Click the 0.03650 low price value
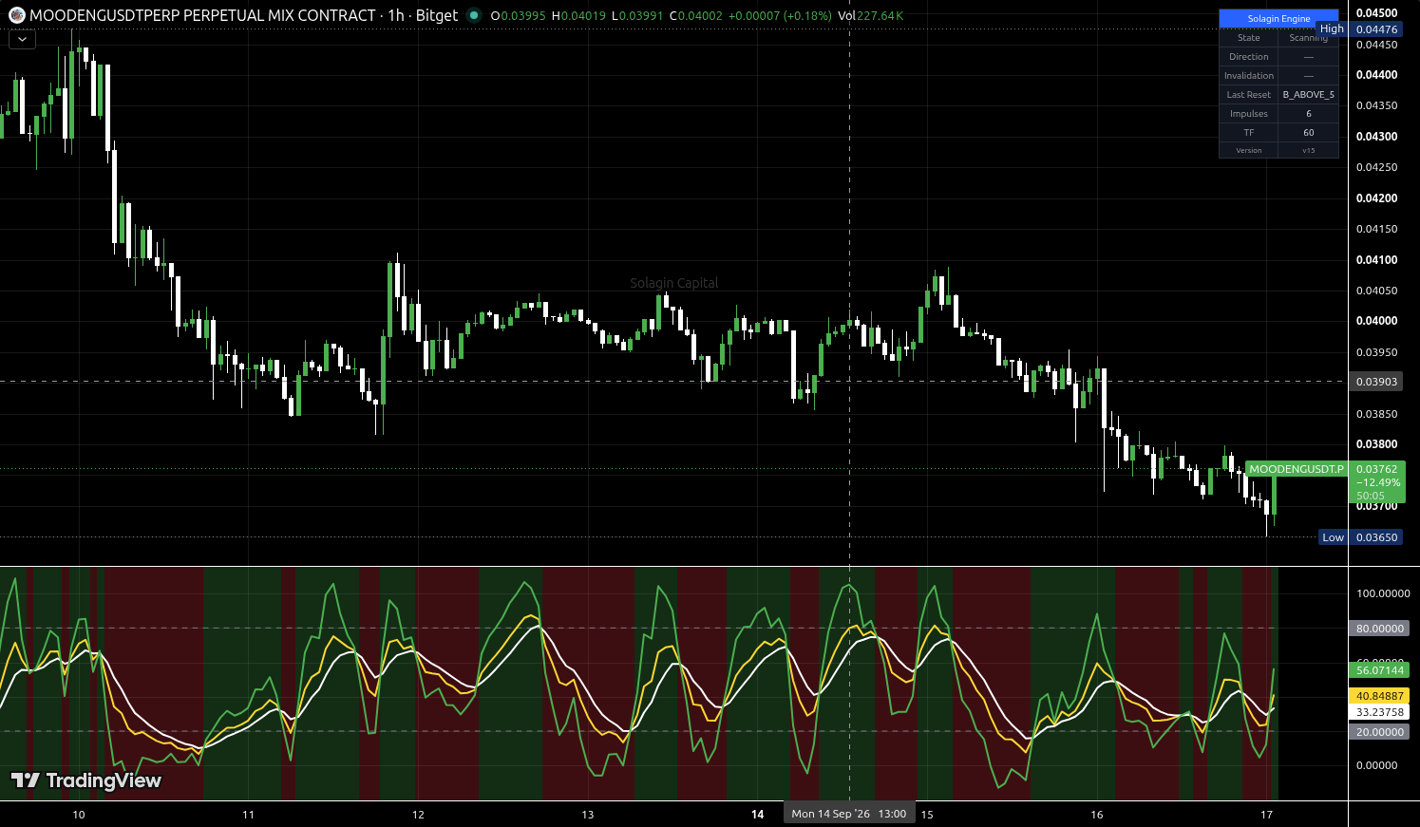1420x827 pixels. pos(1376,537)
